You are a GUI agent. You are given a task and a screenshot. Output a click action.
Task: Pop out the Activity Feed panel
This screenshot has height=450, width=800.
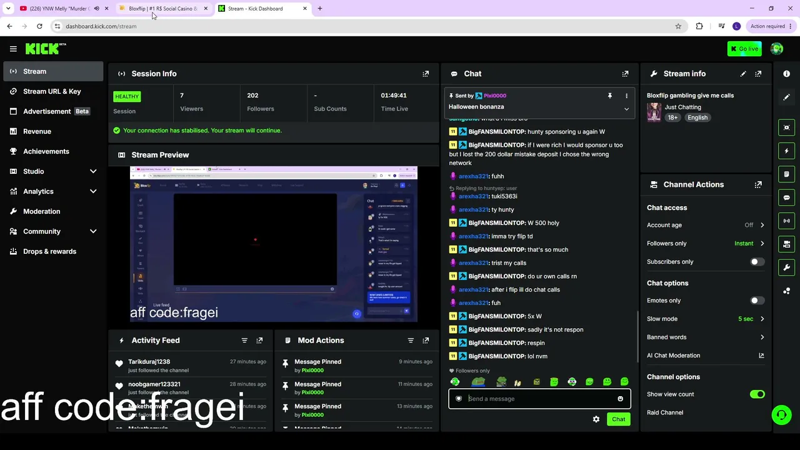click(x=259, y=341)
